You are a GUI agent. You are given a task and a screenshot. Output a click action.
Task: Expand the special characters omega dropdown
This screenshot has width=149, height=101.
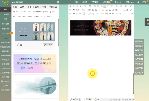[x=90, y=14]
